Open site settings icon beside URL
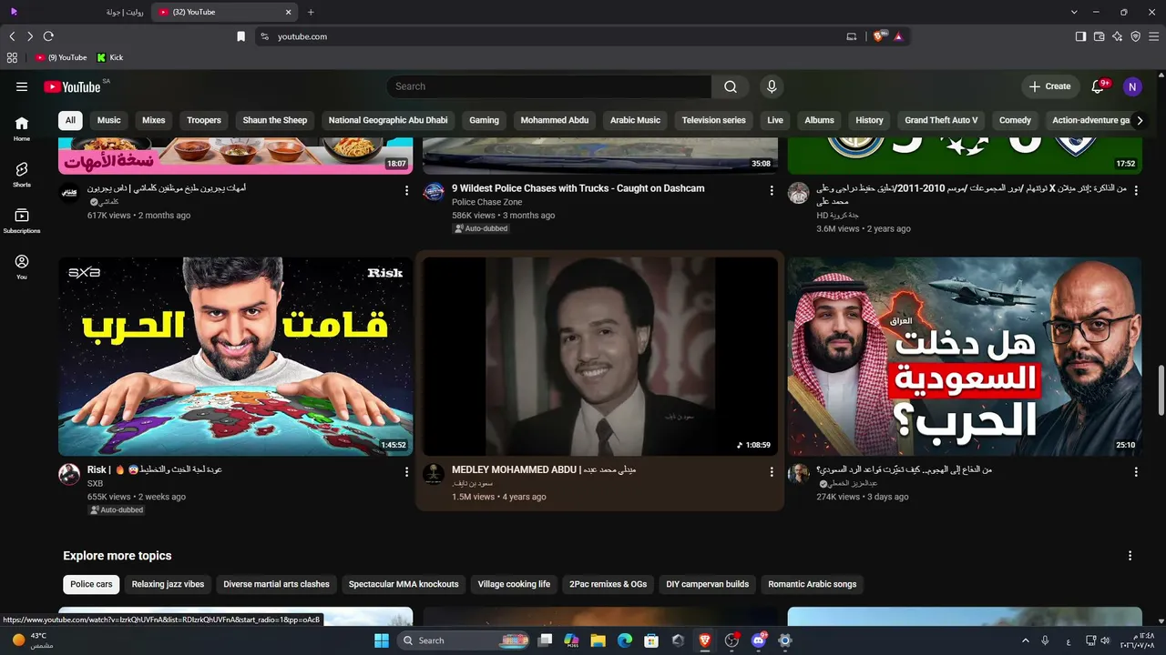Screen dimensions: 1166x655 [x=264, y=36]
